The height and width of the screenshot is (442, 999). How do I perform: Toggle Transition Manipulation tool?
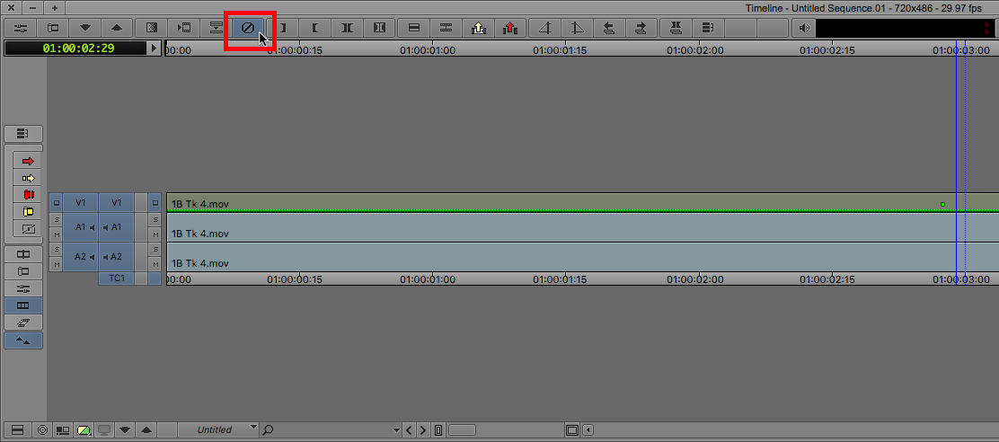[x=27, y=229]
